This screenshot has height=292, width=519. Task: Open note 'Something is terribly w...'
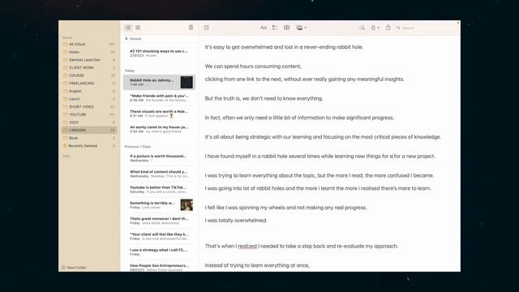coord(159,205)
